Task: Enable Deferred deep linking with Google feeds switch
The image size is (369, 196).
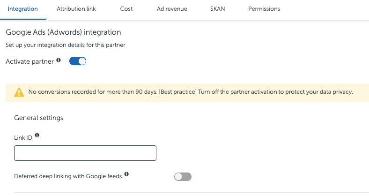Action: click(183, 177)
